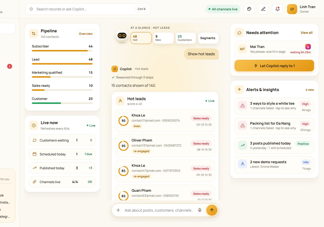This screenshot has width=324, height=227.
Task: Click the 4 new alerts badge
Action: [310, 90]
